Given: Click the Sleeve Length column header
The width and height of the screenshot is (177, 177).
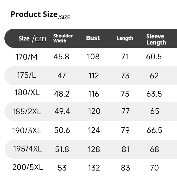Looking at the screenshot, I should pos(156,39).
